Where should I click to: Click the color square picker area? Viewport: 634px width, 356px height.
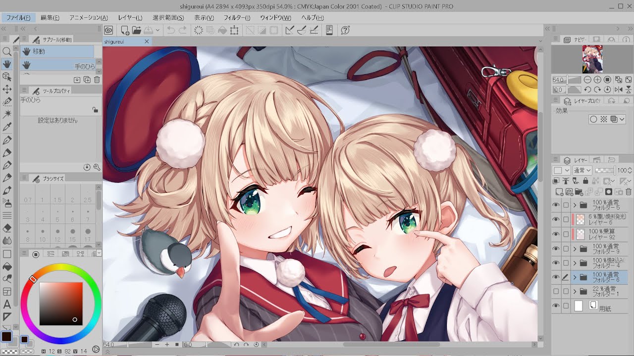61,304
